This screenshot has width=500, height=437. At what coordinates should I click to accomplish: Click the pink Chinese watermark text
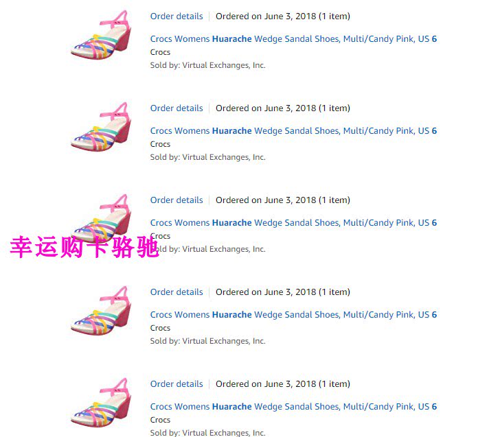coord(84,247)
